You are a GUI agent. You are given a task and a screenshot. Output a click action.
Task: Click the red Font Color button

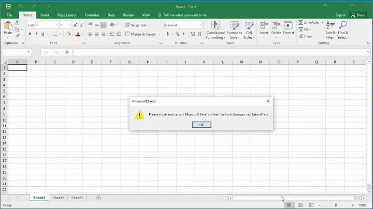coord(78,34)
